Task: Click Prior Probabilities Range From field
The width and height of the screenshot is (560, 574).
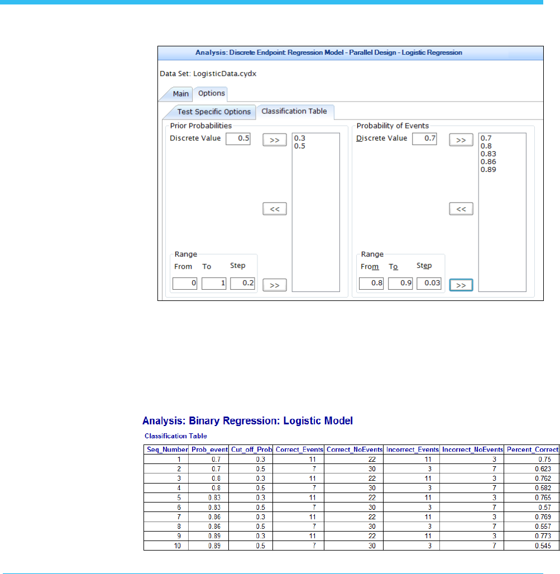Action: click(184, 283)
